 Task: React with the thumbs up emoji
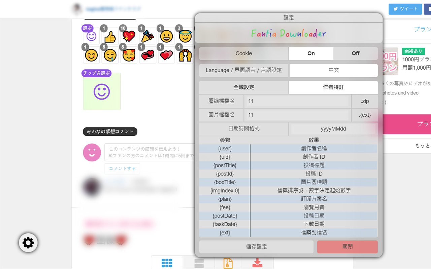[x=110, y=36]
